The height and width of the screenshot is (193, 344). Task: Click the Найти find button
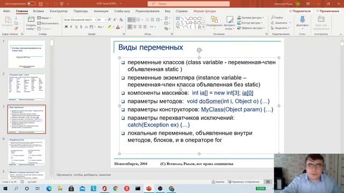(x=277, y=18)
